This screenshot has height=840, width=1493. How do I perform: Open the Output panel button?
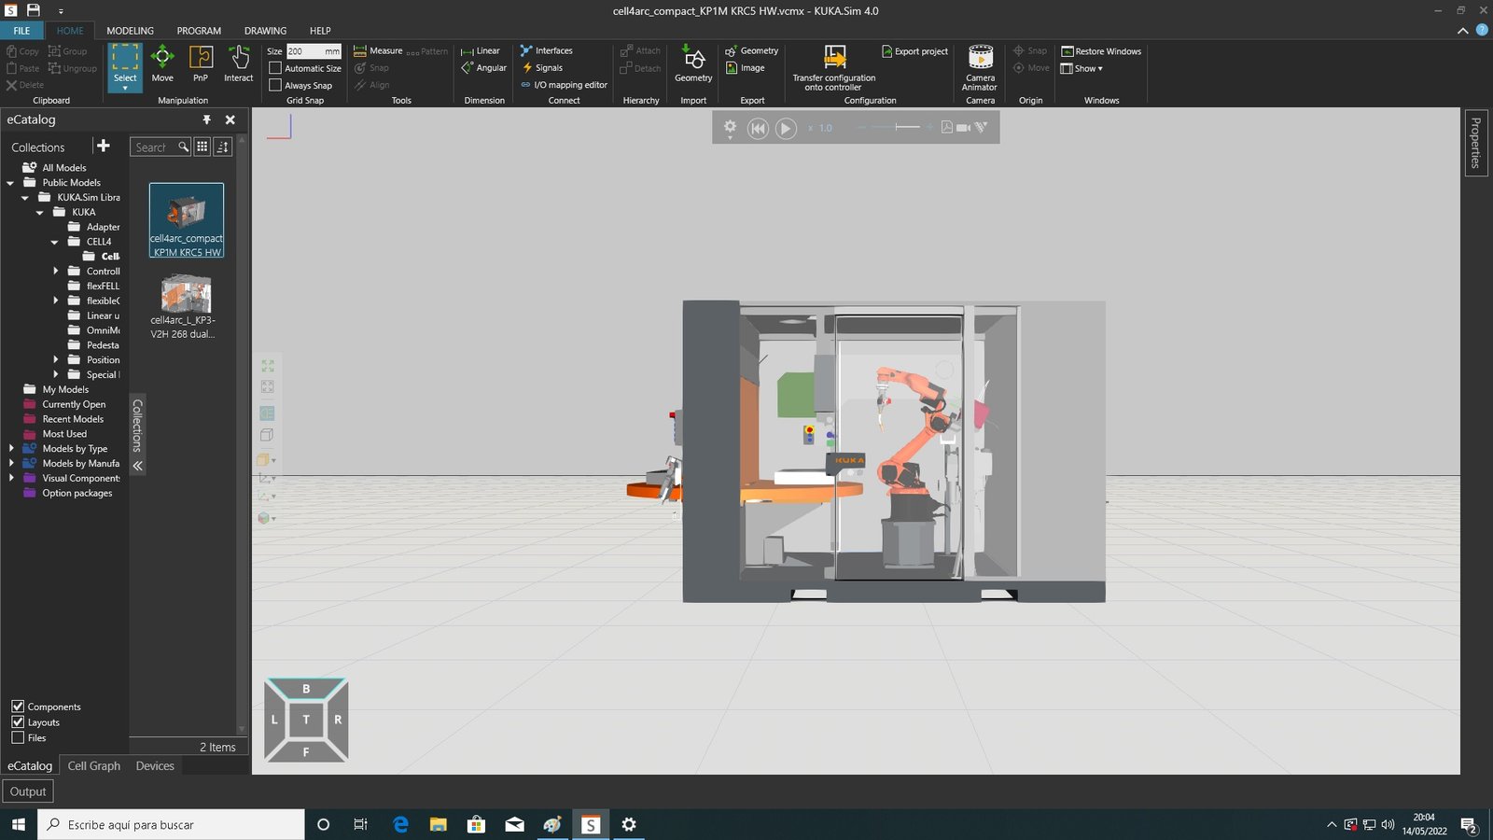click(28, 791)
